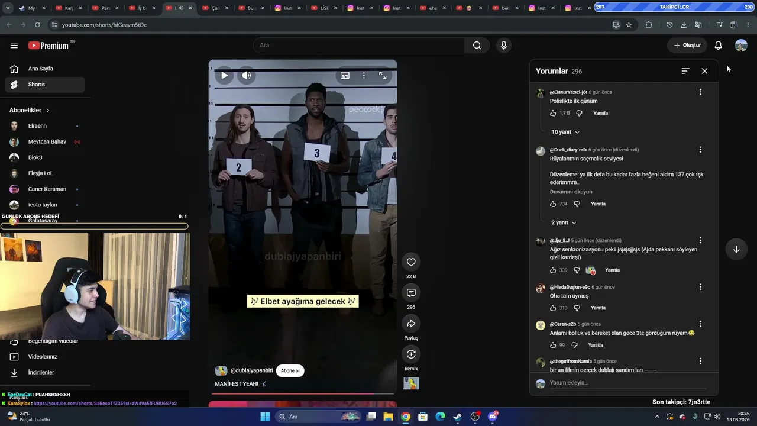Screen dimensions: 757x426
Task: Expand the 10 yanıt replies
Action: point(565,132)
